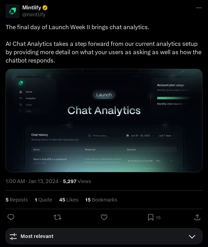View the 1 Quote list
Image resolution: width=208 pixels, height=247 pixels.
point(43,200)
